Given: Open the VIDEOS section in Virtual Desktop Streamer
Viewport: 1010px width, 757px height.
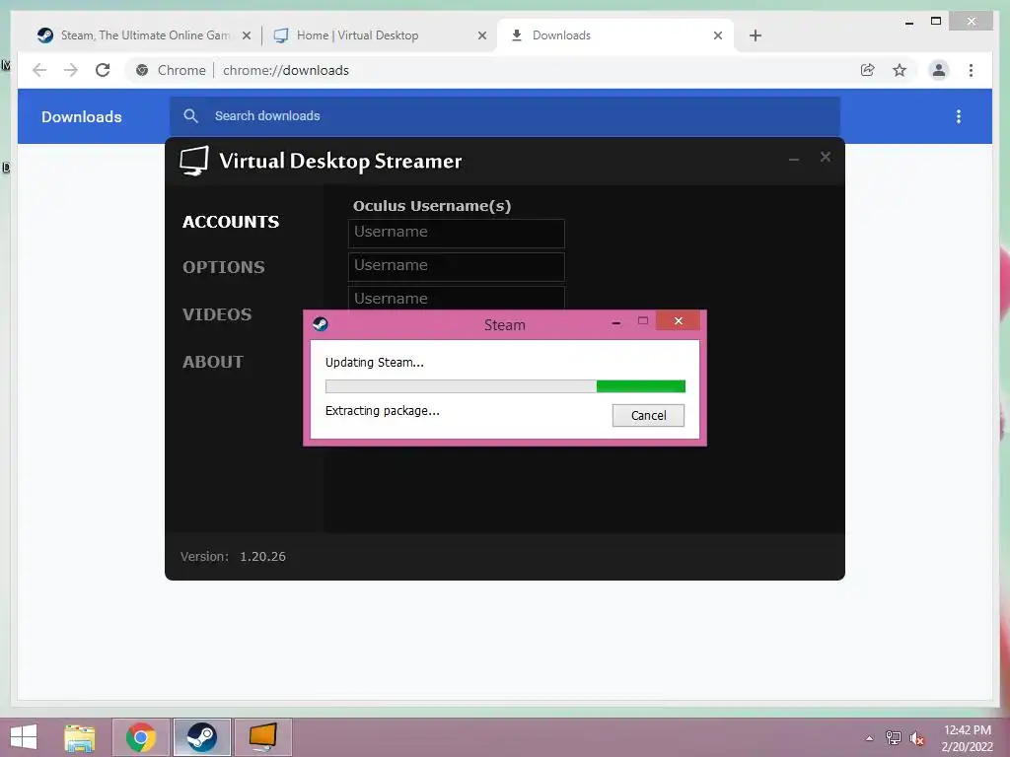Looking at the screenshot, I should pos(217,314).
